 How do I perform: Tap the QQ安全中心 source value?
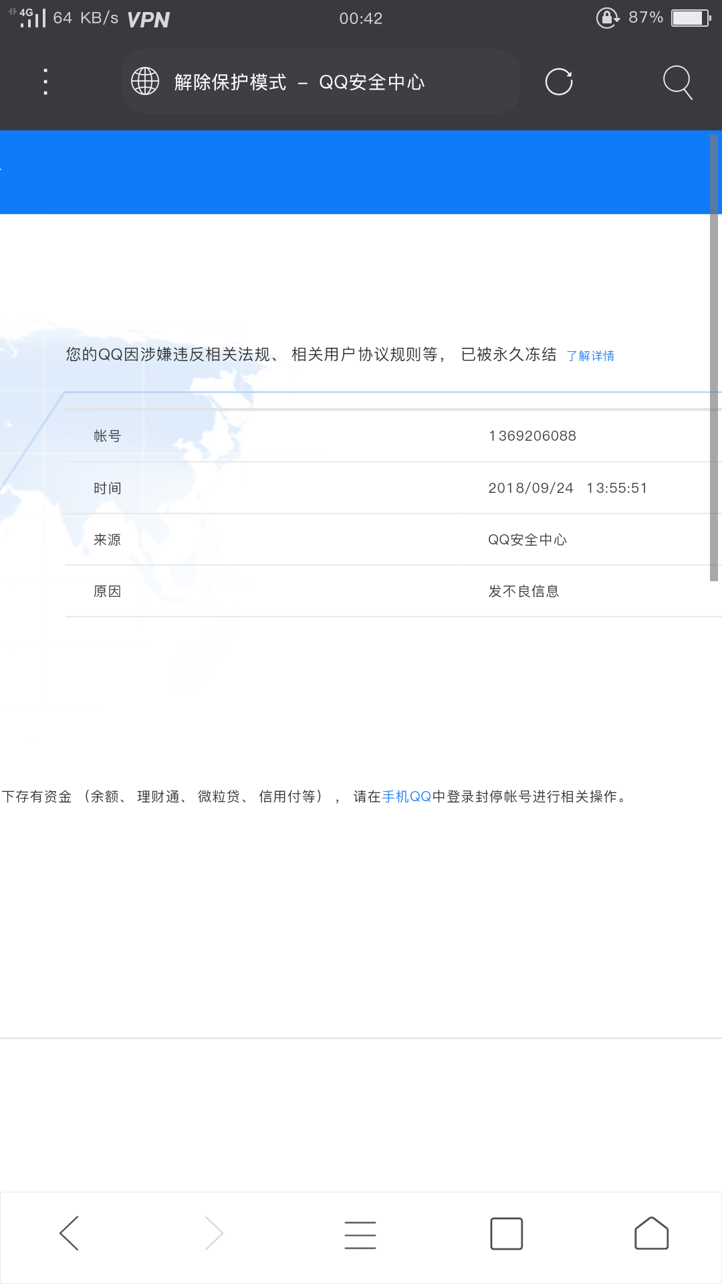click(x=527, y=540)
